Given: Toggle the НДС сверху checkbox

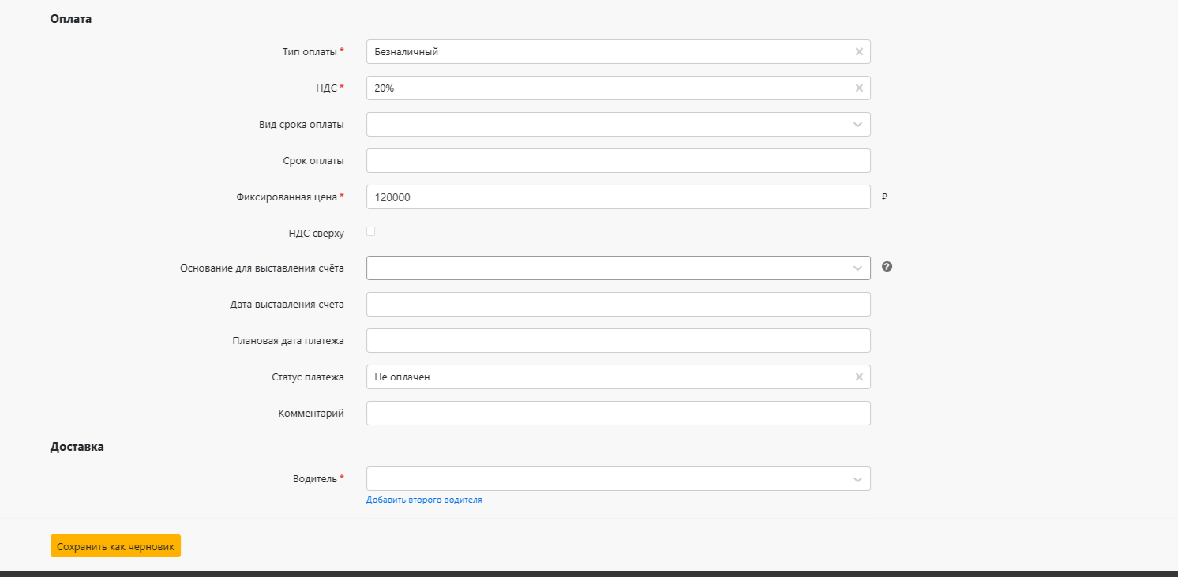Looking at the screenshot, I should [371, 232].
